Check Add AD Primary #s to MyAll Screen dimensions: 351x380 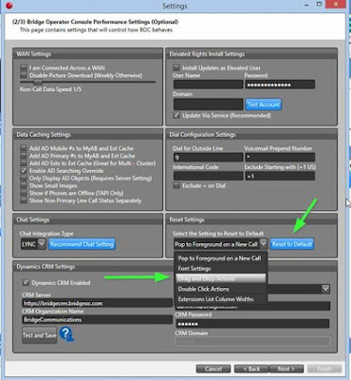(x=24, y=156)
